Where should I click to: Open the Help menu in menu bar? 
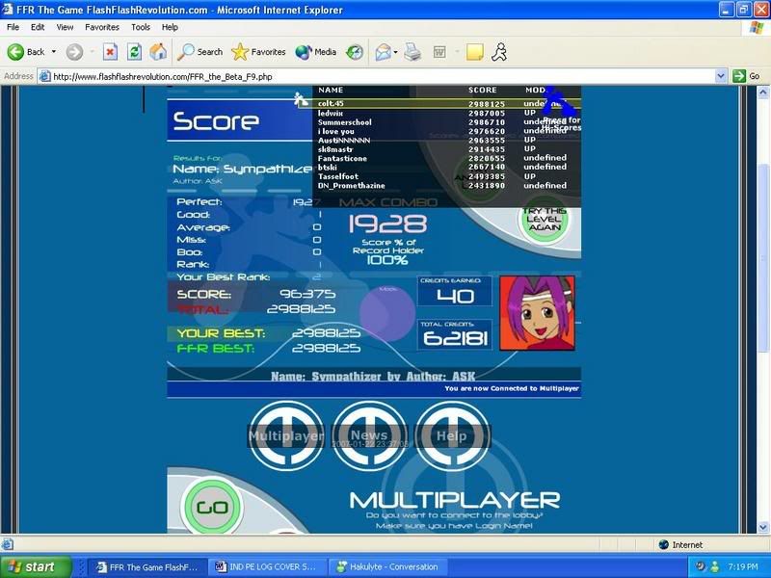click(x=170, y=27)
